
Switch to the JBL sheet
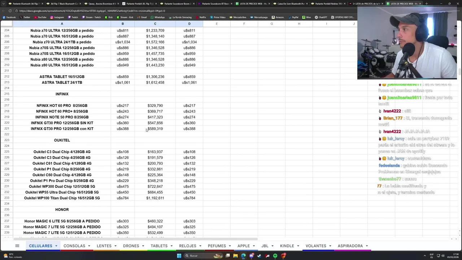click(265, 246)
